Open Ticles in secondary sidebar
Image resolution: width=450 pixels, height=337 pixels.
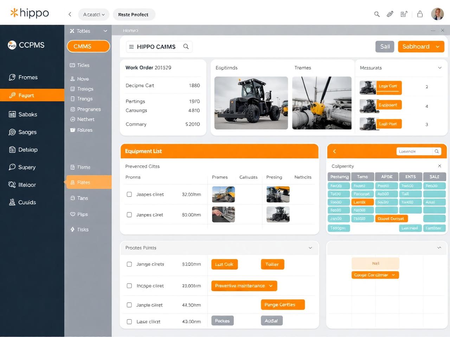[x=80, y=65]
